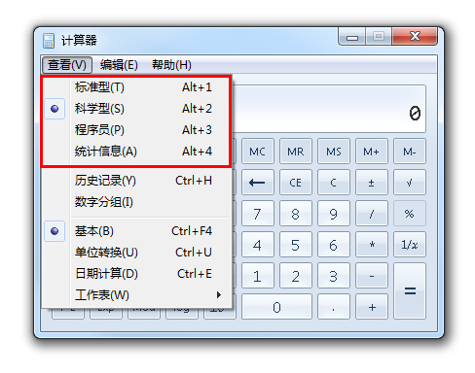The width and height of the screenshot is (475, 373).
Task: Click digit 4 on keypad
Action: (x=258, y=245)
